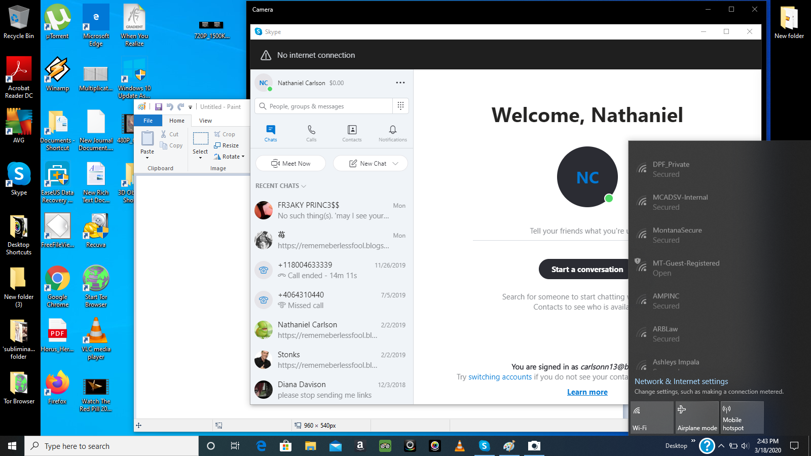
Task: Open Skype Calls tab icon
Action: [x=311, y=134]
